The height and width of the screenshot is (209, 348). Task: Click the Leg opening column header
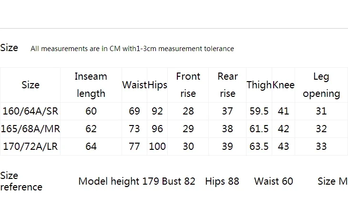coord(321,85)
